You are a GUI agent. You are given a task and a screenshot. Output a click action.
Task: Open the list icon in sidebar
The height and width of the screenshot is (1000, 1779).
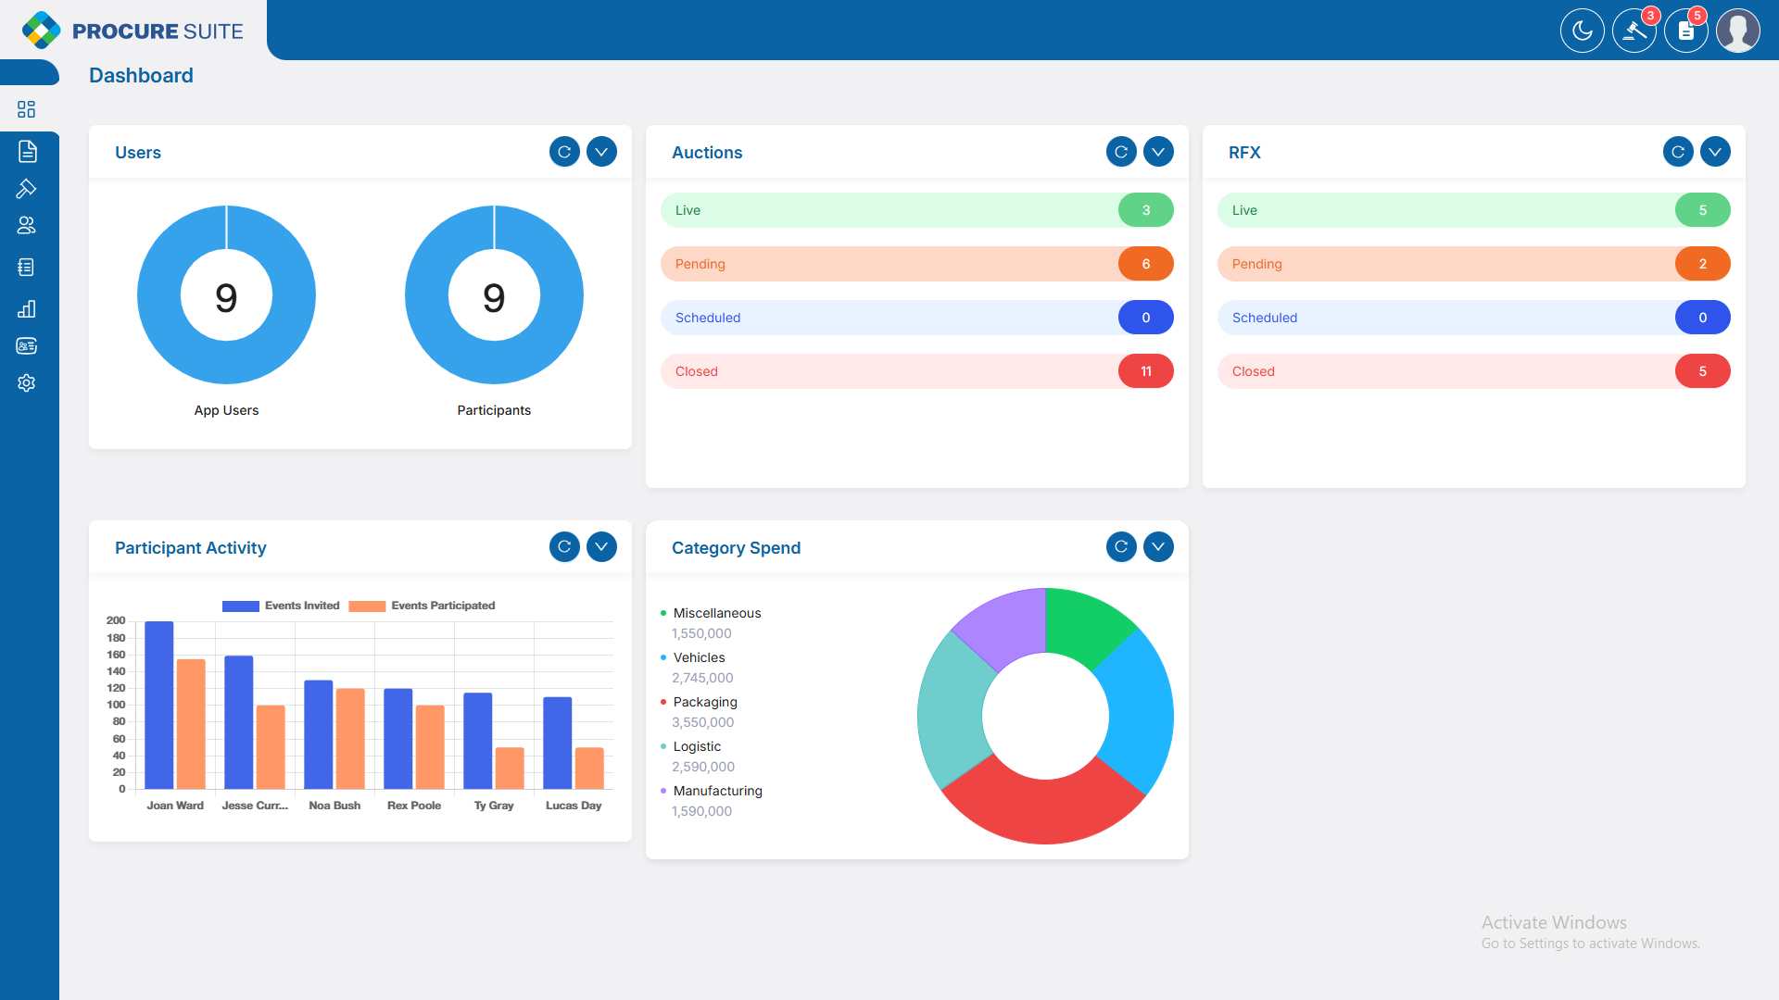pos(26,268)
